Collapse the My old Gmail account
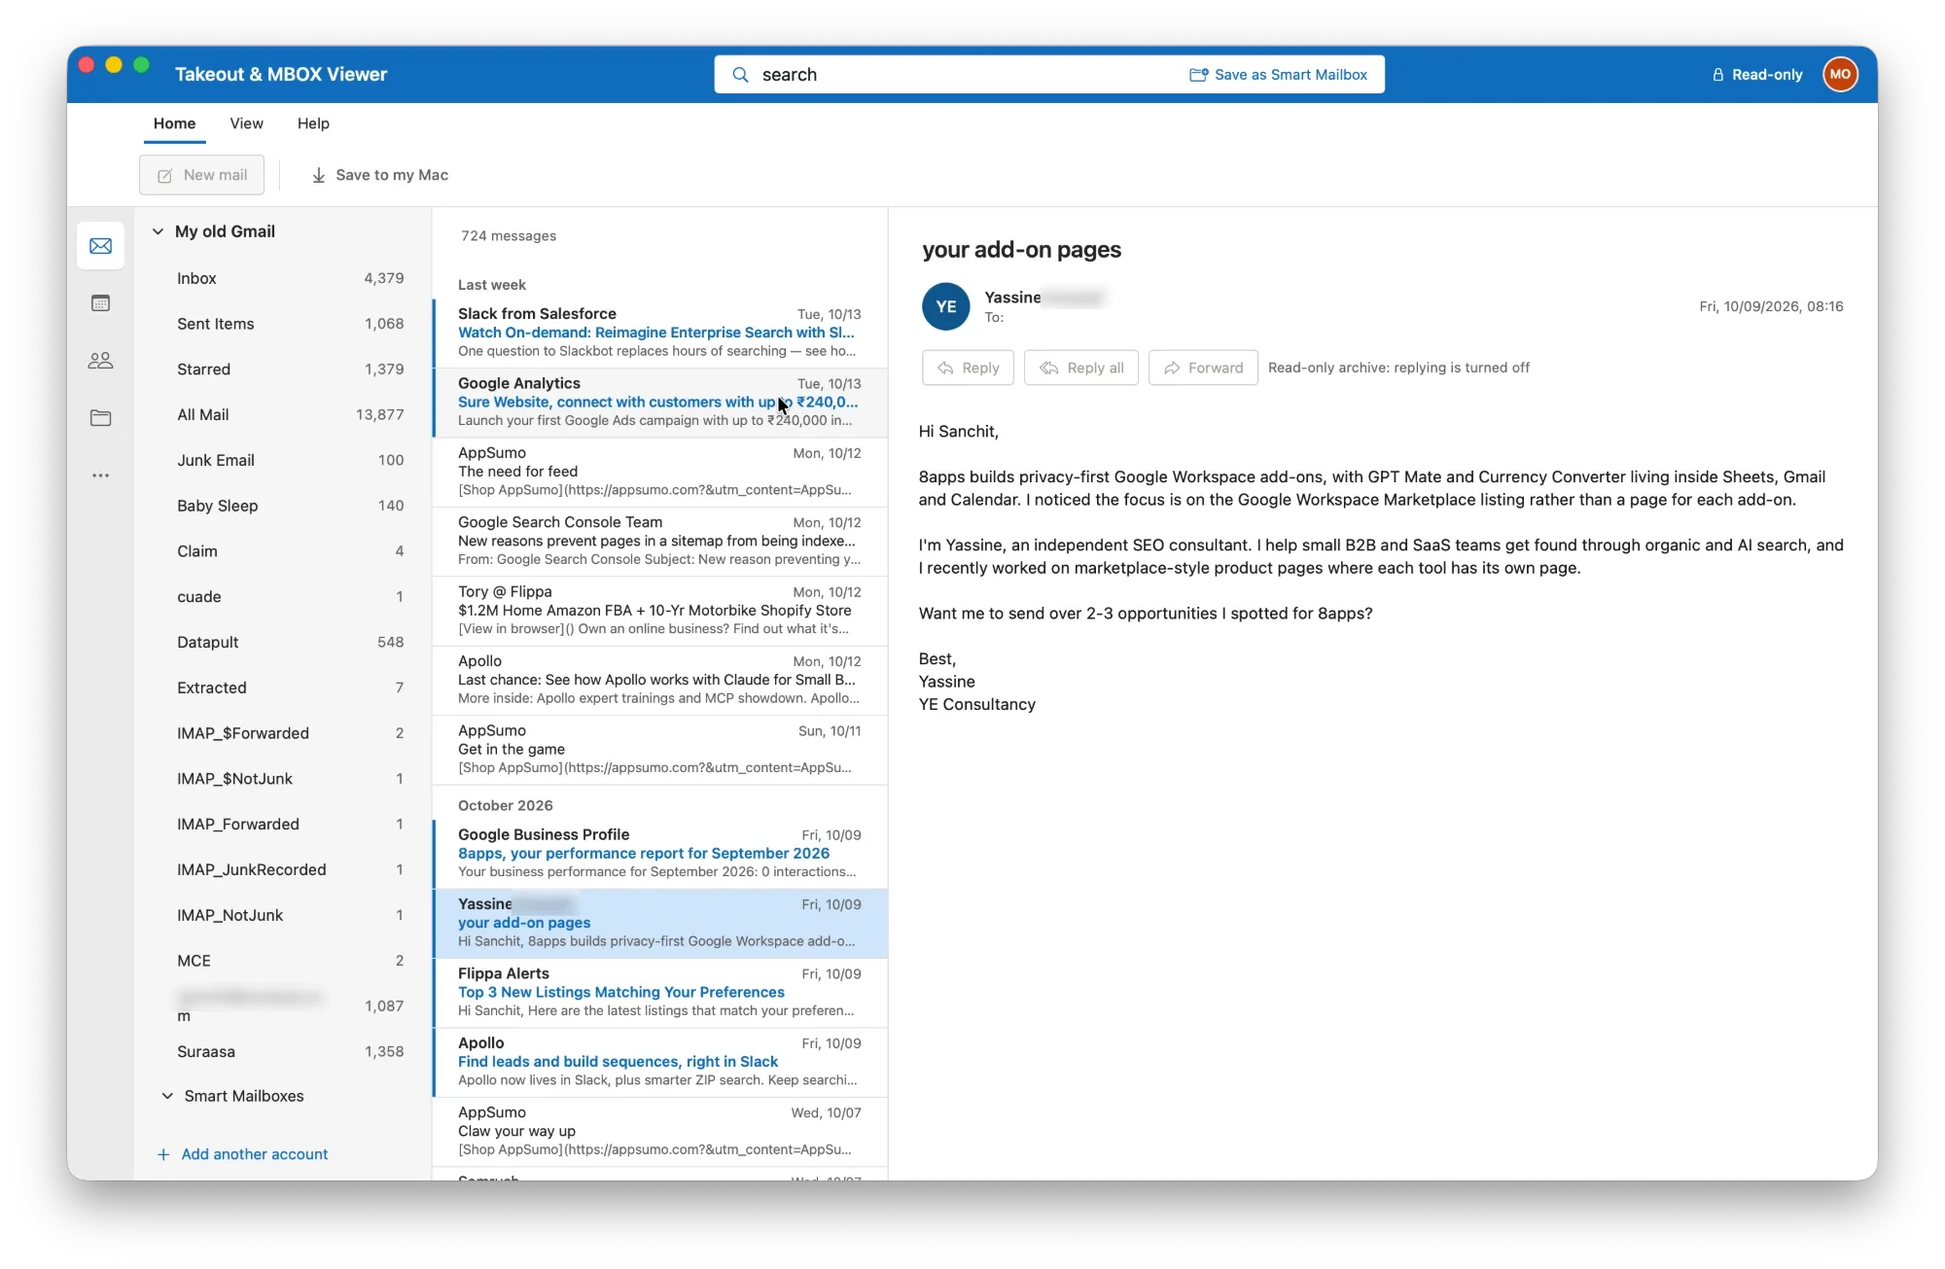The height and width of the screenshot is (1269, 1945). (x=158, y=231)
